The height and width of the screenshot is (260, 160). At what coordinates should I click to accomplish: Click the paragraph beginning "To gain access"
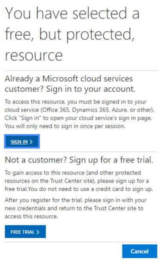pos(79,181)
